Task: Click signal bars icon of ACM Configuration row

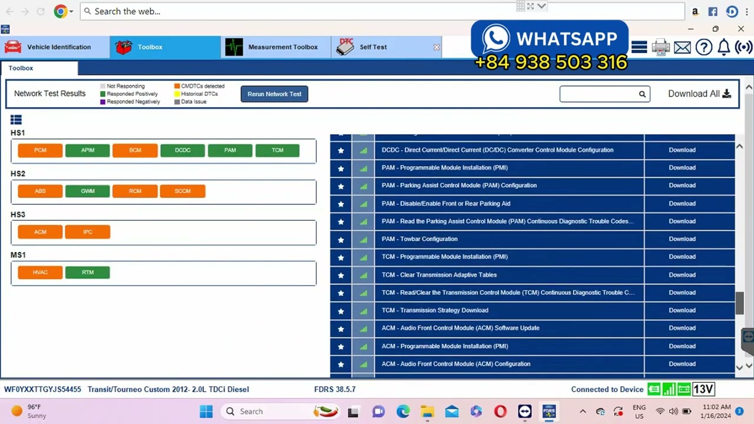Action: point(363,365)
